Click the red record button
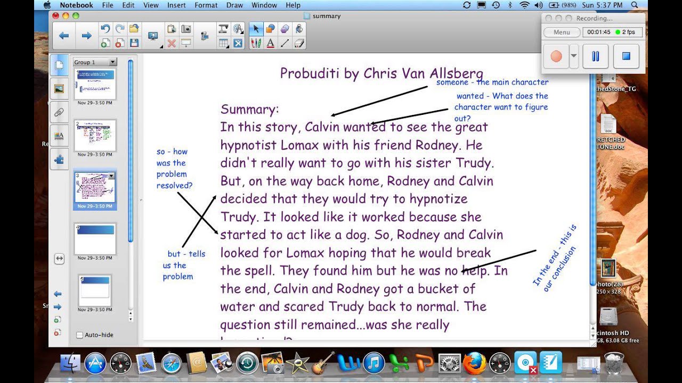682x383 pixels. point(556,56)
